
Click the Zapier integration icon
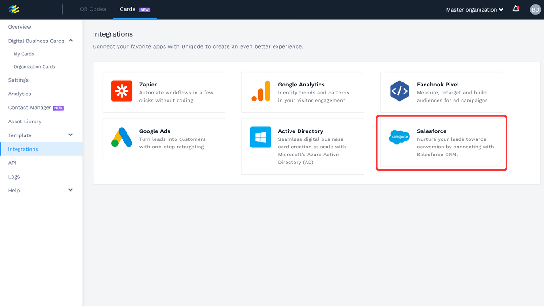[121, 92]
